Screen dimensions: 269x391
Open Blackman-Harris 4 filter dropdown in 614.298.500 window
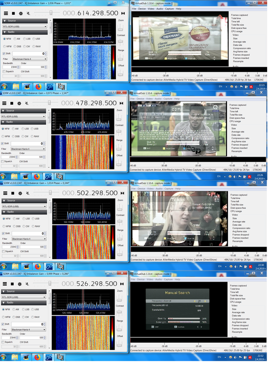(x=30, y=59)
